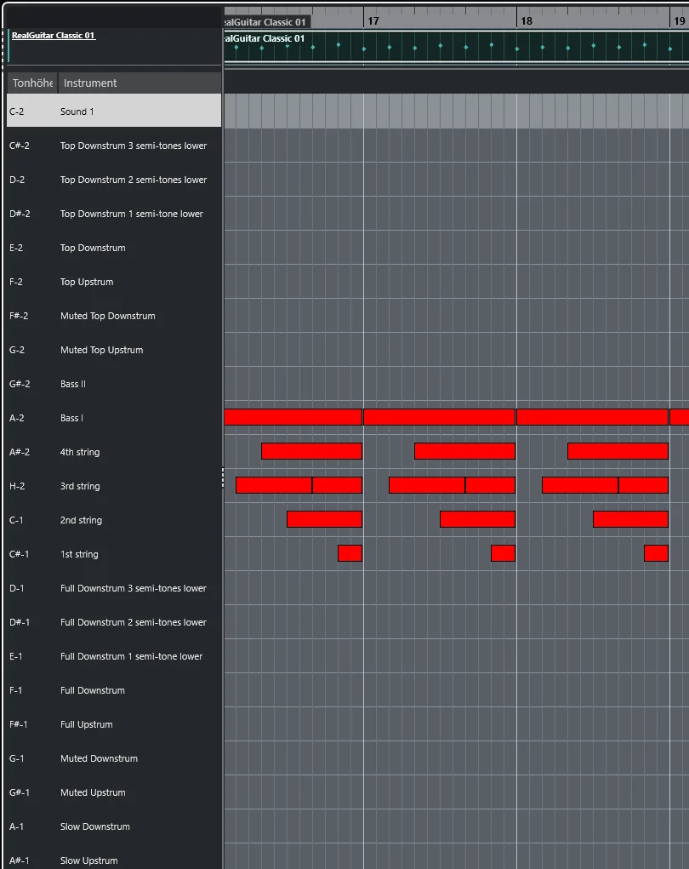Select the 2nd string note in bar 17
Image resolution: width=689 pixels, height=869 pixels.
[x=477, y=519]
